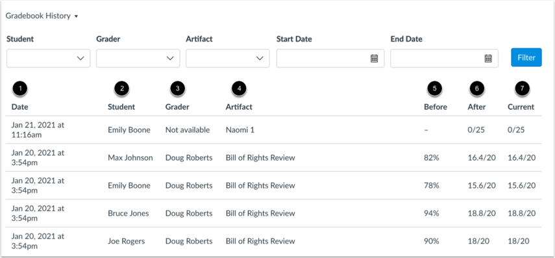
Task: Click numbered marker 3 above Grader column
Action: 177,89
